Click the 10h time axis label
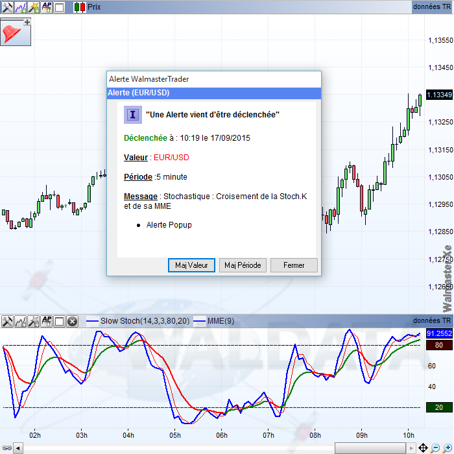 pyautogui.click(x=409, y=435)
